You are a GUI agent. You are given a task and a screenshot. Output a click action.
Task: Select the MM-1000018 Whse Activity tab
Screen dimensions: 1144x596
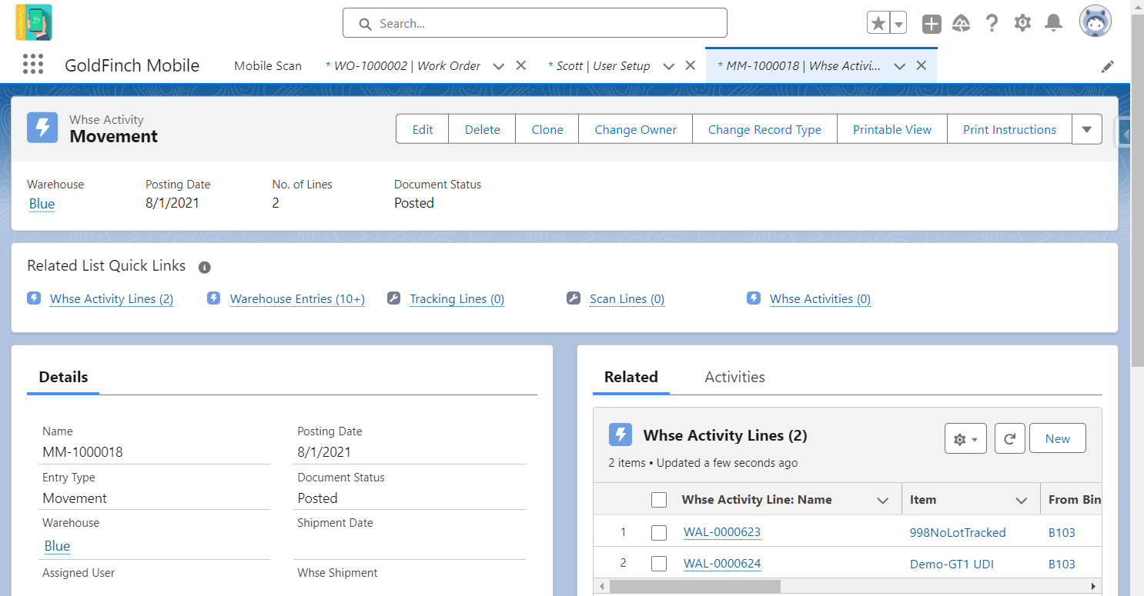coord(799,65)
